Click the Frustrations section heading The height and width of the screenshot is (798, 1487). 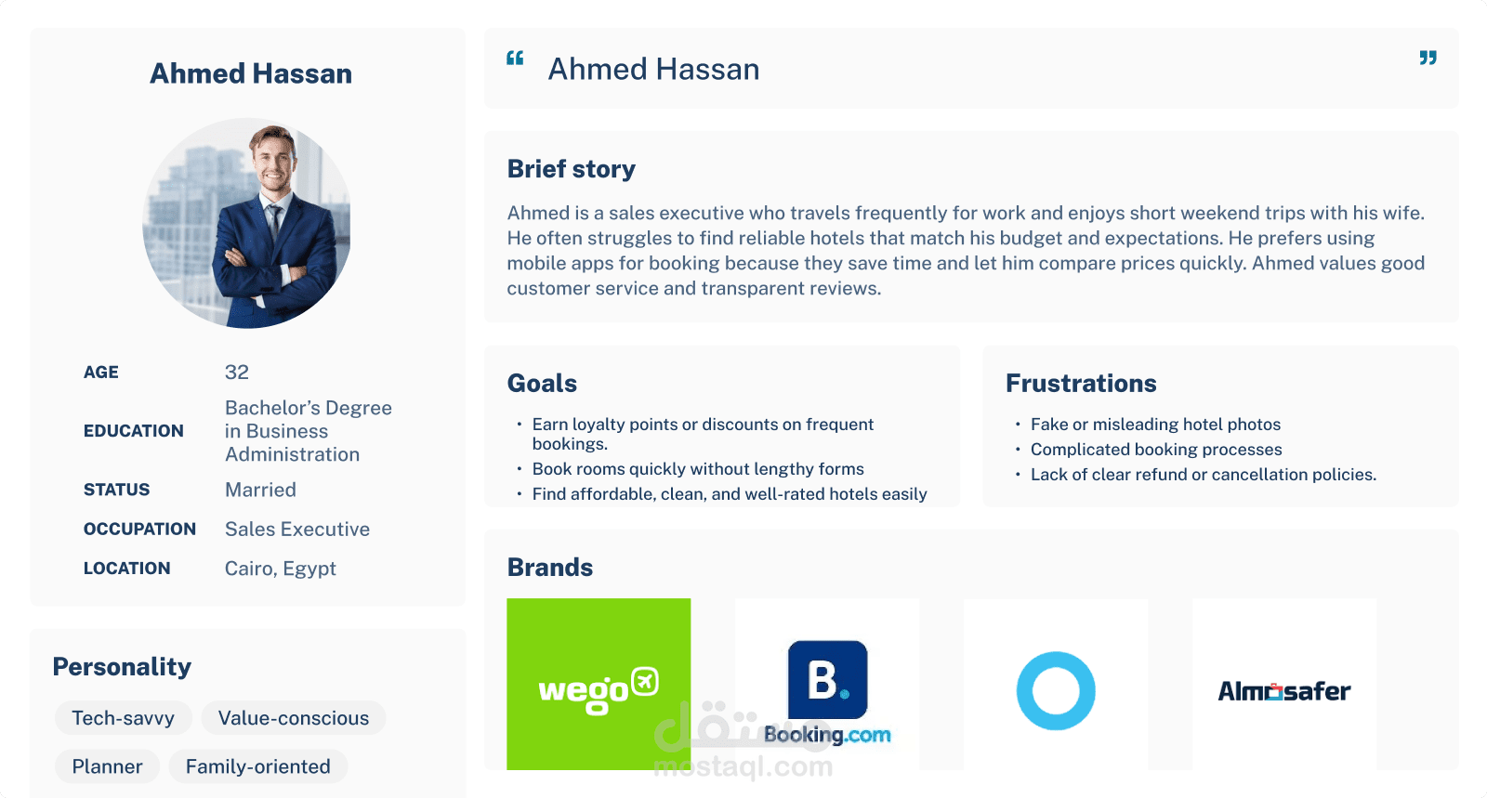(x=1081, y=384)
